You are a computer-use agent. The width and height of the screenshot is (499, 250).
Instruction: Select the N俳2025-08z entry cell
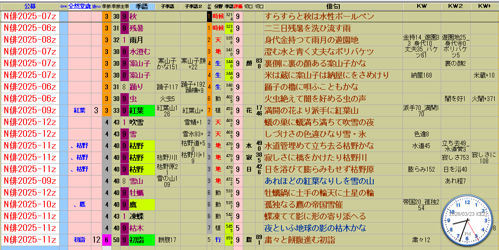point(30,40)
